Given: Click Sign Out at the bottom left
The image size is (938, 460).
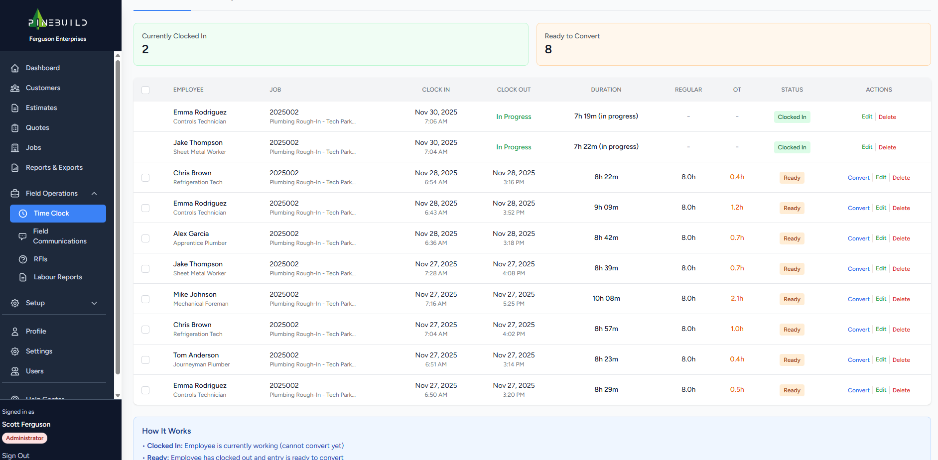Looking at the screenshot, I should coord(15,455).
